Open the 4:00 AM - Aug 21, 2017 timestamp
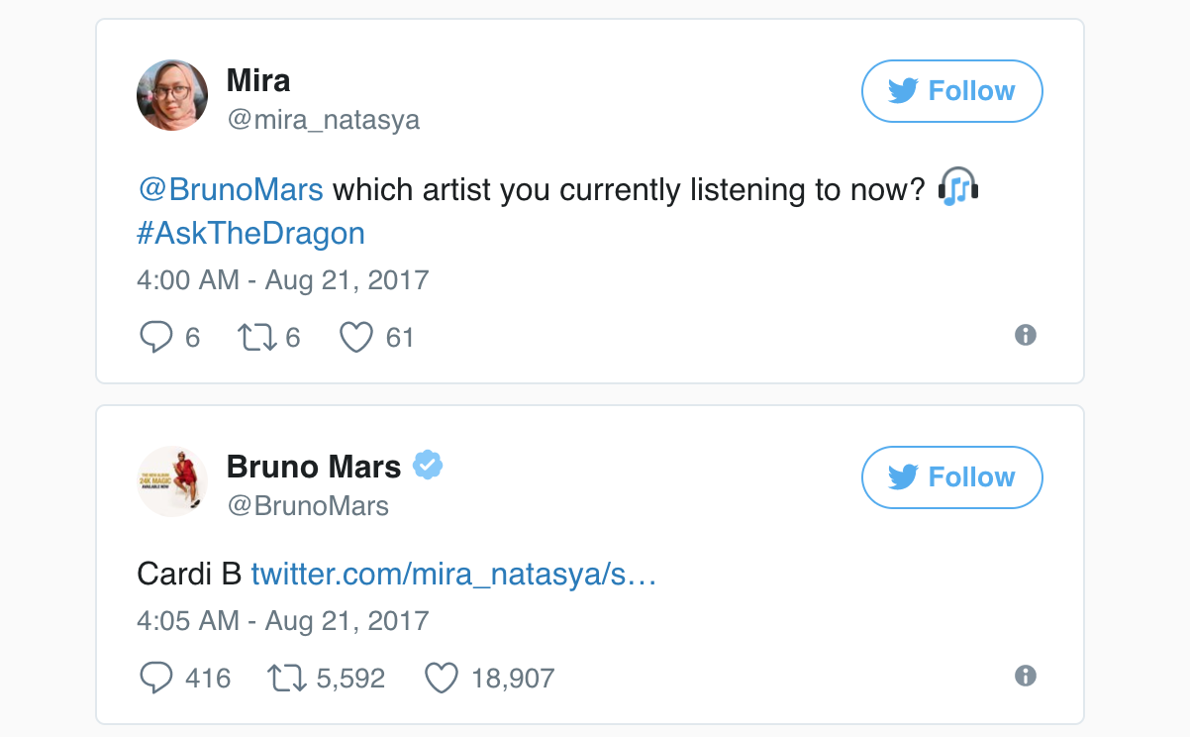This screenshot has height=737, width=1190. pos(282,279)
